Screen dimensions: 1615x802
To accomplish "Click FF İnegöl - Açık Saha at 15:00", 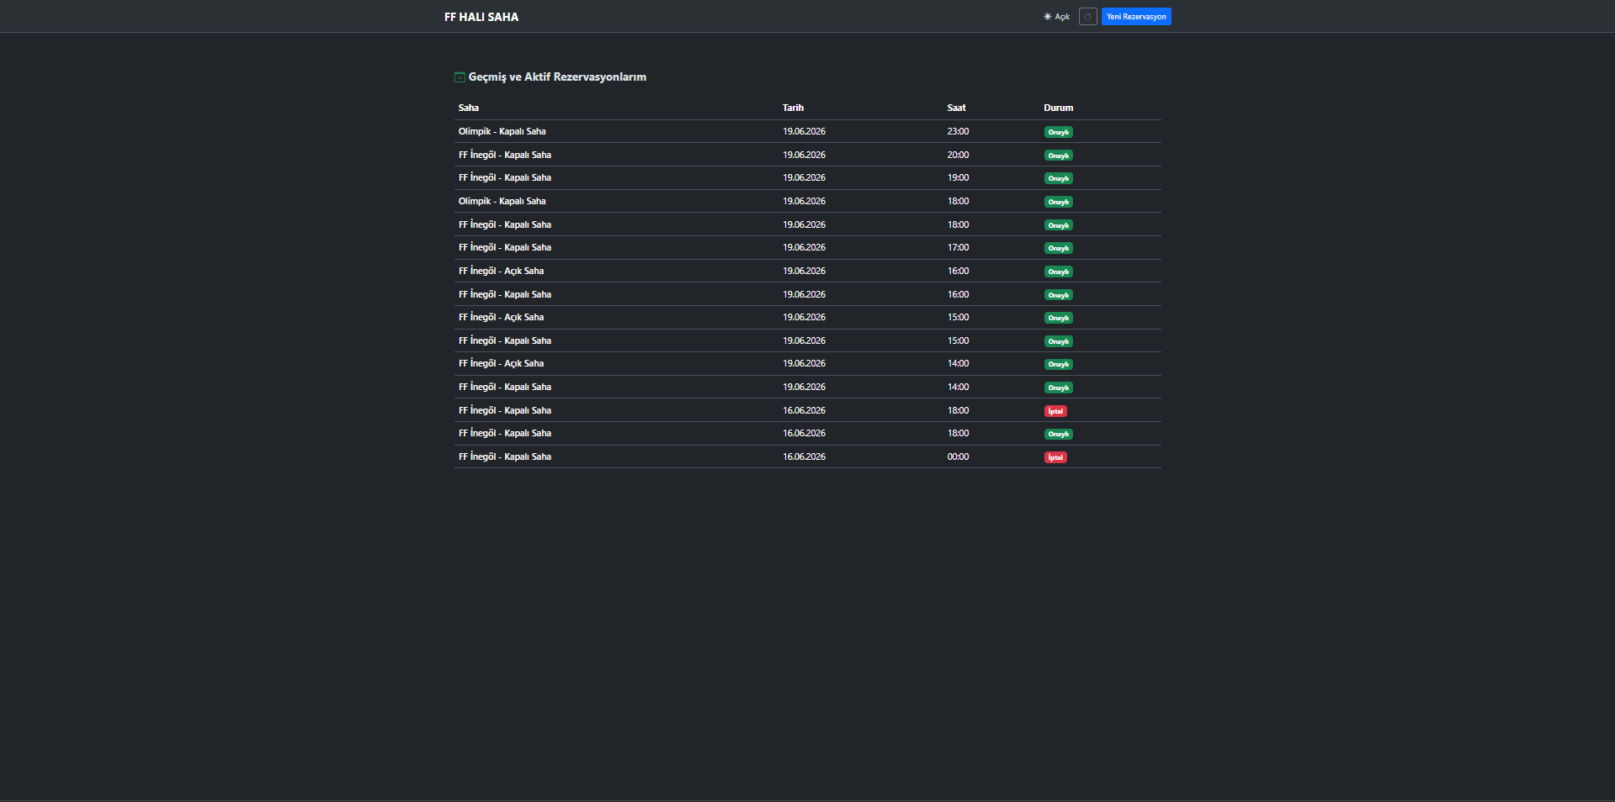I will 501,317.
